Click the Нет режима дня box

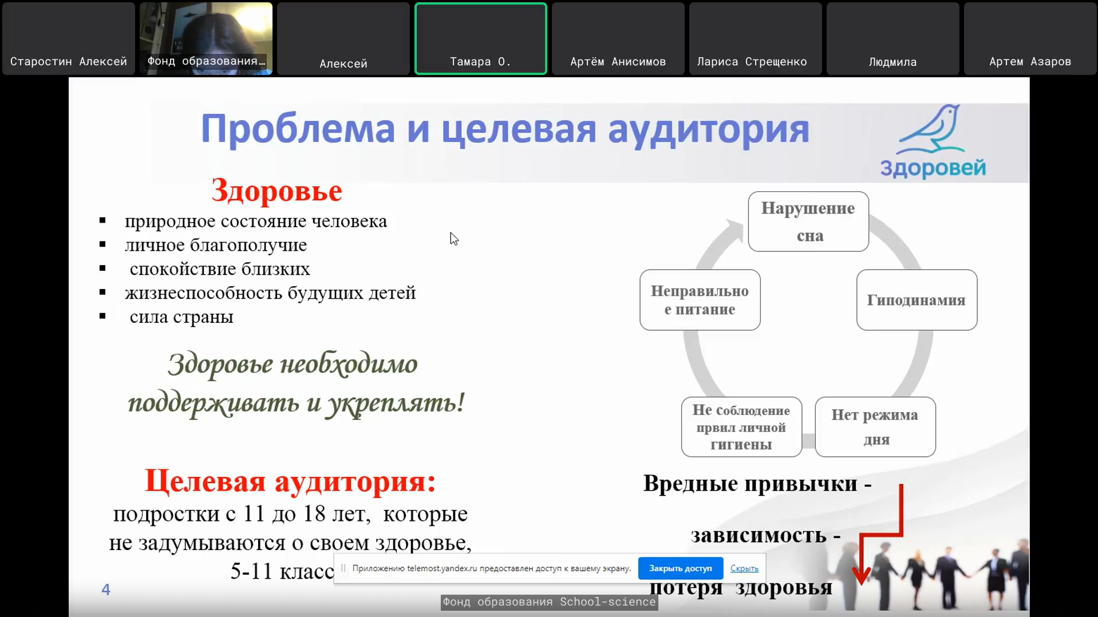875,427
